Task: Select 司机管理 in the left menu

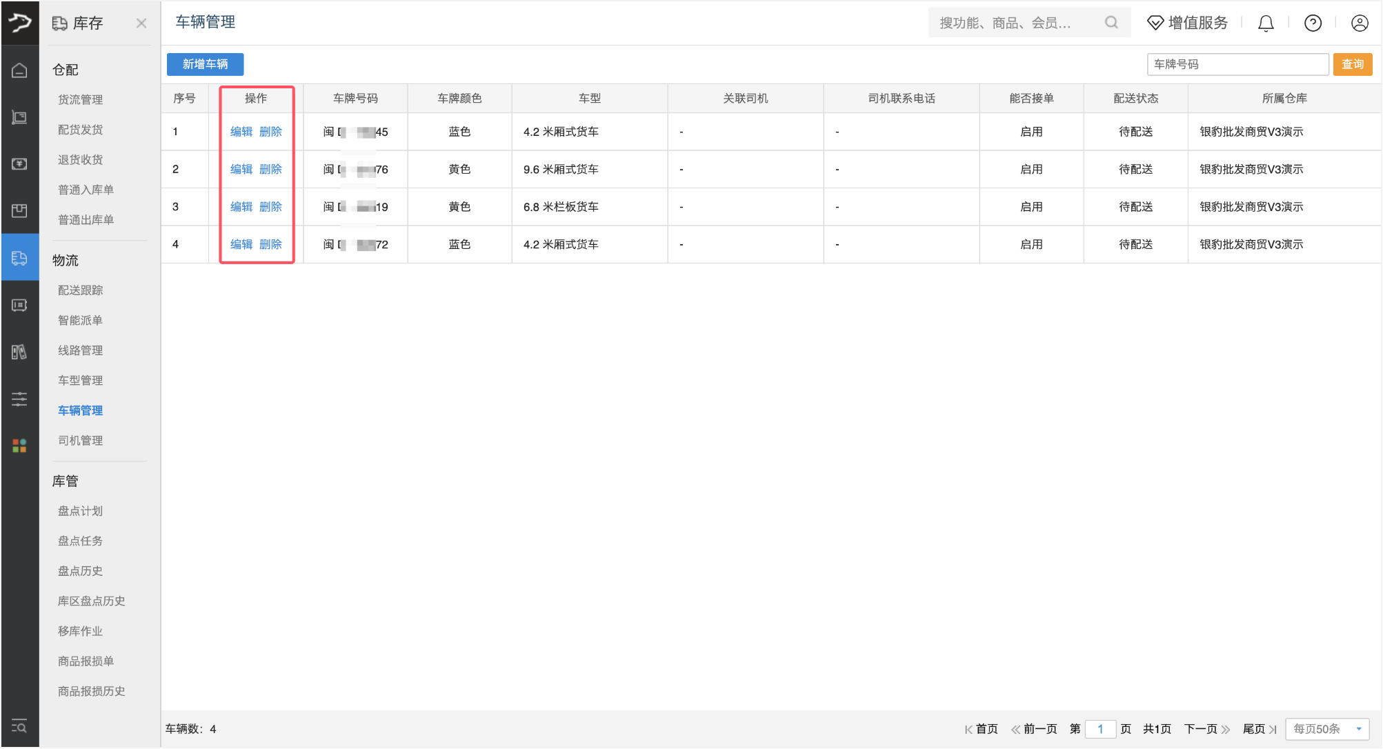Action: [x=80, y=440]
